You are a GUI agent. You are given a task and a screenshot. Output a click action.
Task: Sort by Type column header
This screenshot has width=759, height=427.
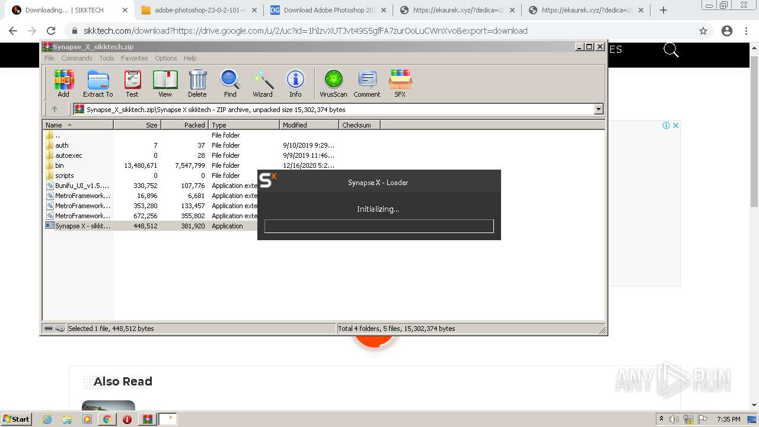click(x=244, y=125)
